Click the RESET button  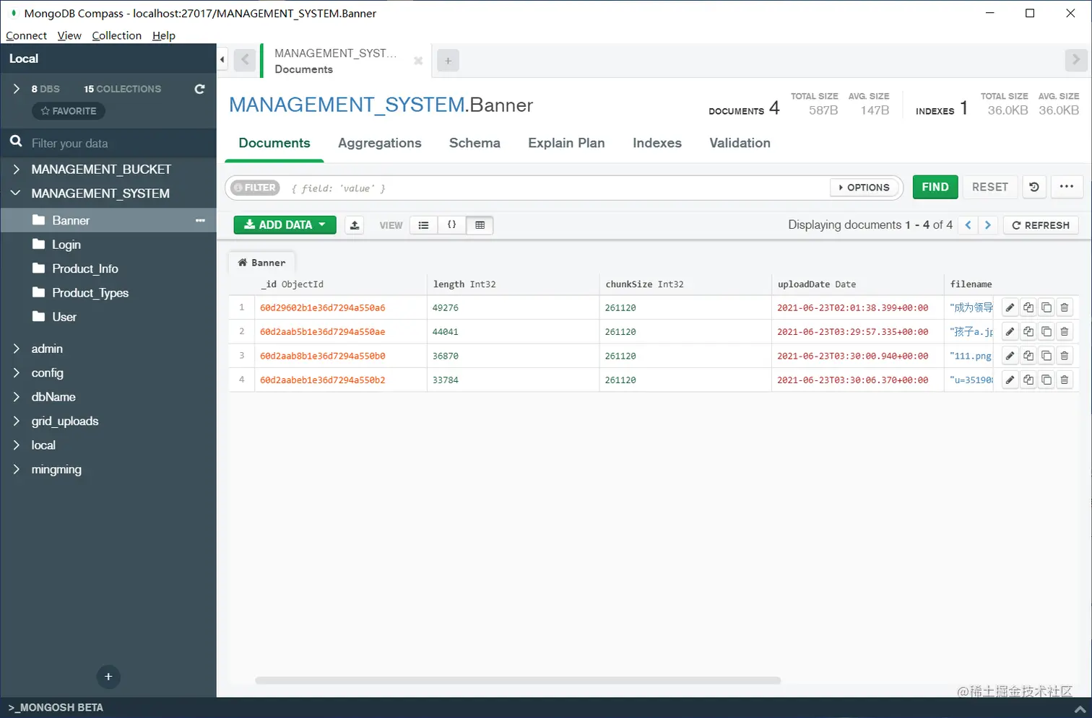(989, 187)
